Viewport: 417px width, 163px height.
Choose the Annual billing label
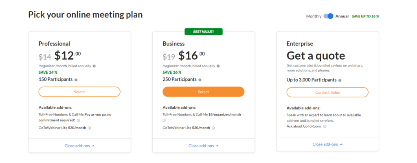click(342, 16)
